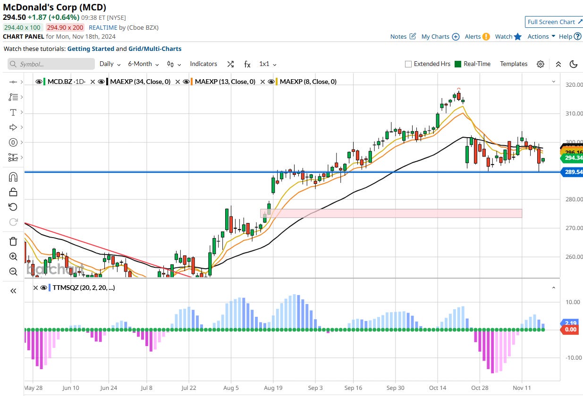Open the Daily frequency dropdown

tap(110, 64)
